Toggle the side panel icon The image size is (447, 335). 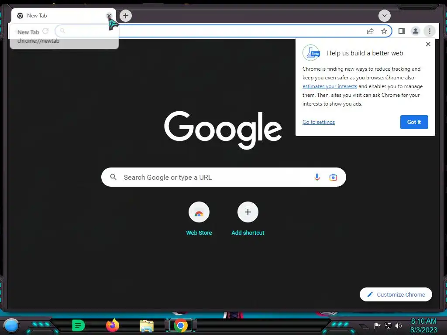point(402,31)
